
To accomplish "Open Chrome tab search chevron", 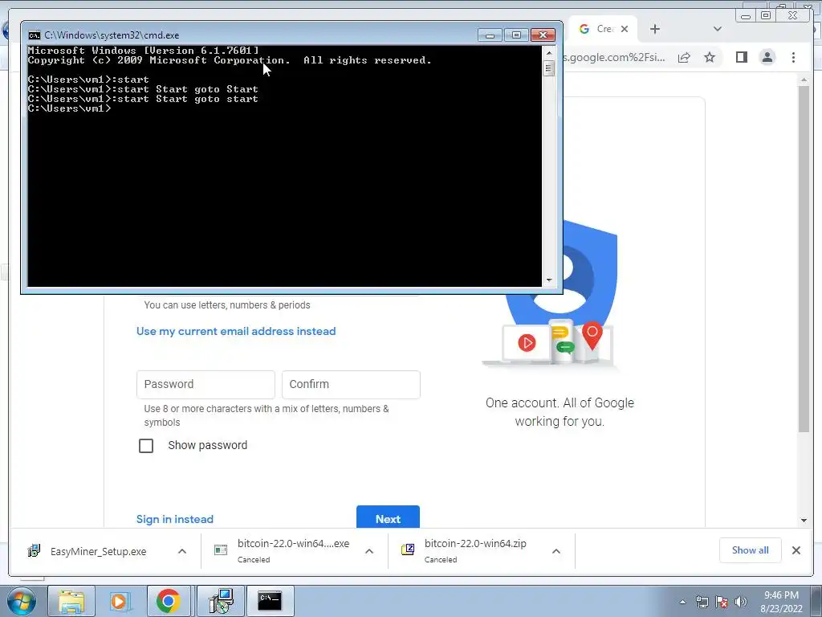I will coord(717,29).
